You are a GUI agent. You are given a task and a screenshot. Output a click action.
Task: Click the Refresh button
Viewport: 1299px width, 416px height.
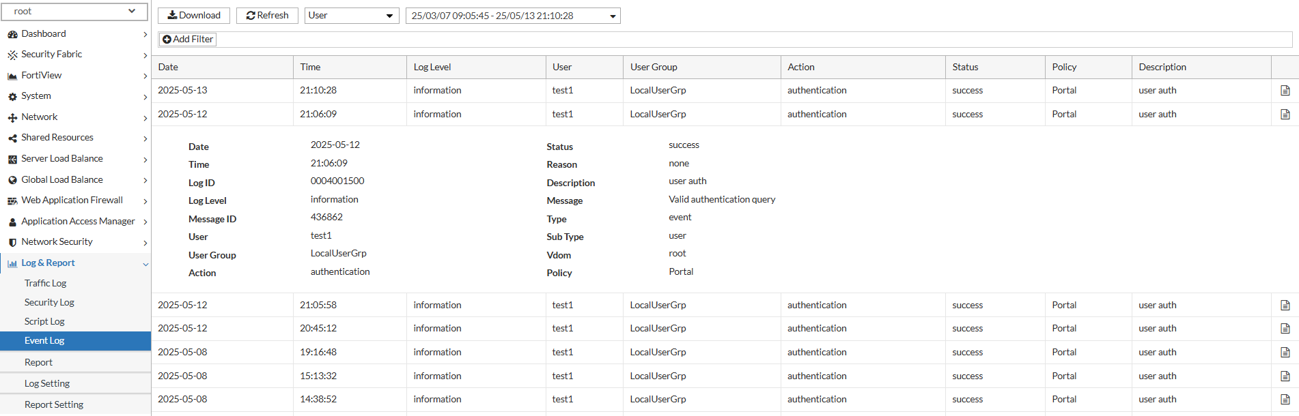[x=267, y=16]
